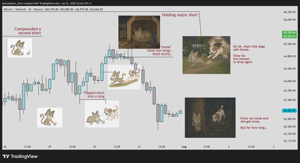Click the 66,250.00 price axis label
Viewport: 300px width, 163px height.
[x=289, y=12]
